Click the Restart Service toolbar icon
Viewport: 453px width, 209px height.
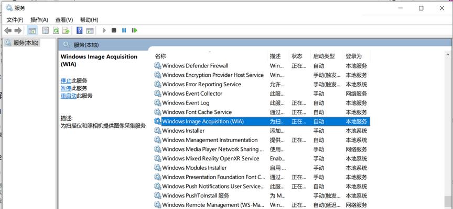134,30
